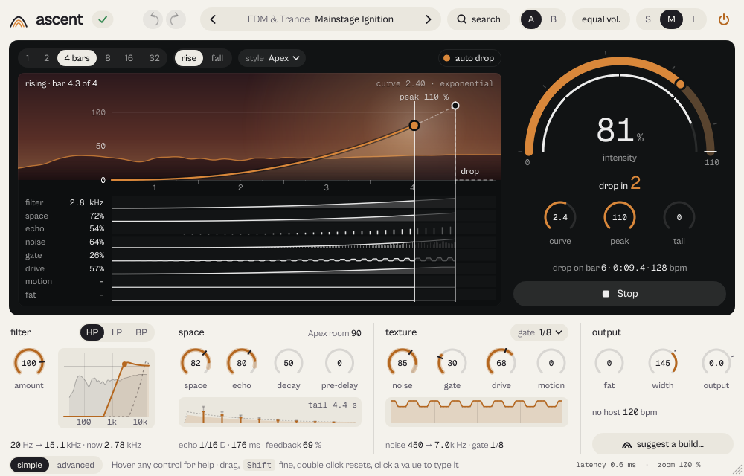Toggle auto drop
The width and height of the screenshot is (744, 476).
click(469, 58)
